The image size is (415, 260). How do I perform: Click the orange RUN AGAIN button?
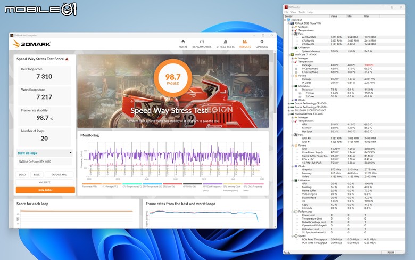point(45,190)
